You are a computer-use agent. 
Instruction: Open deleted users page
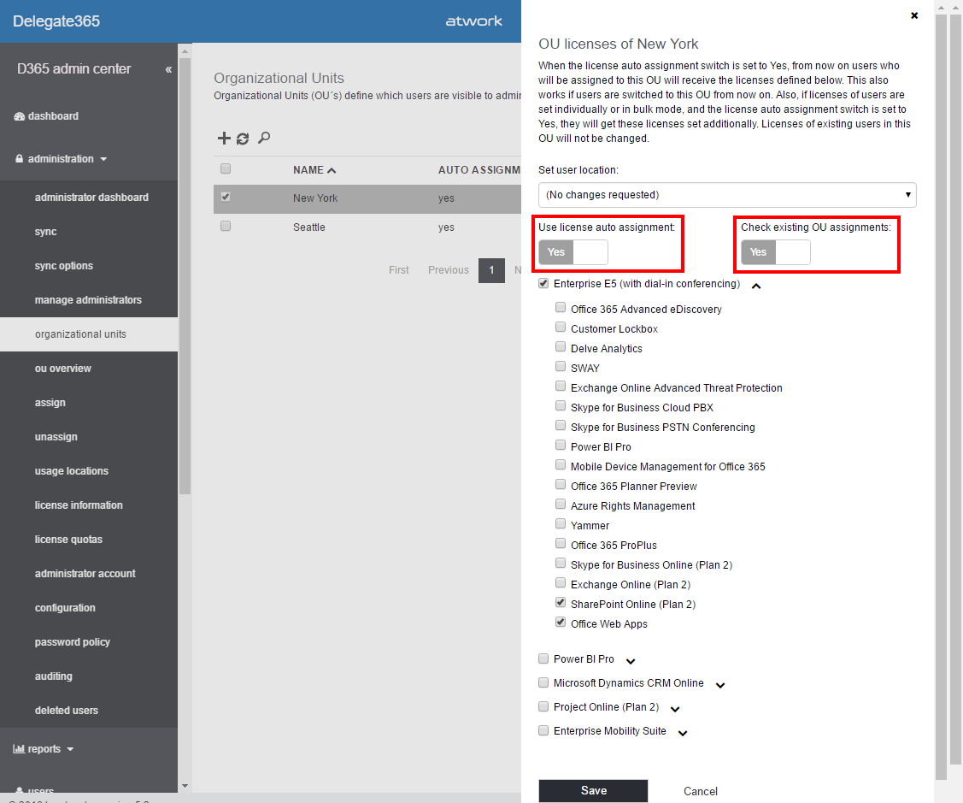pyautogui.click(x=67, y=711)
